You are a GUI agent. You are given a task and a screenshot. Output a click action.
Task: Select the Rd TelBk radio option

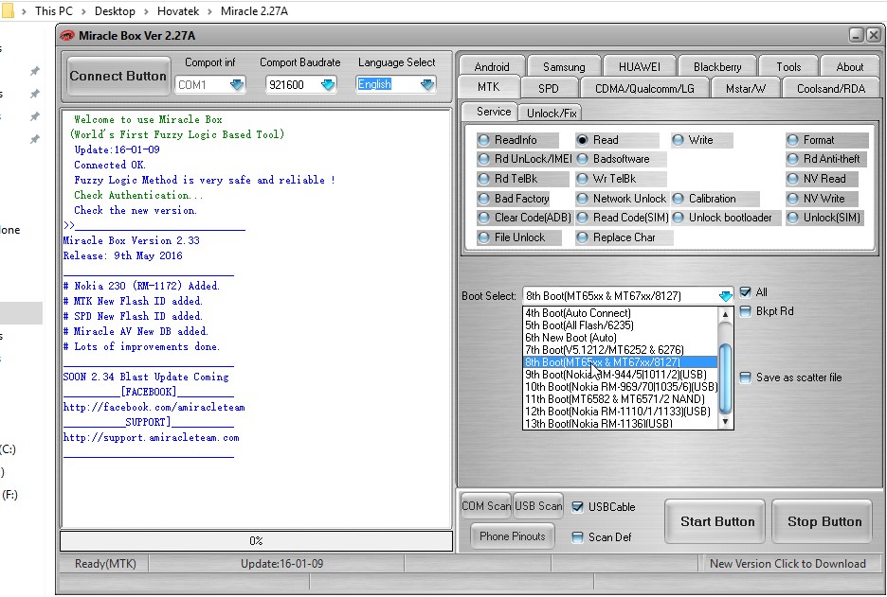pos(522,179)
